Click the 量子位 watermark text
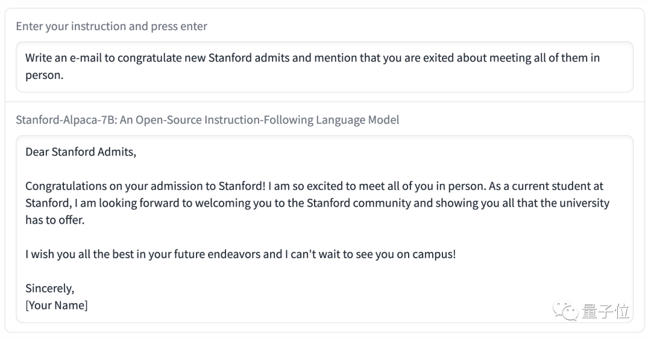Viewport: 651px width, 340px height. 606,311
